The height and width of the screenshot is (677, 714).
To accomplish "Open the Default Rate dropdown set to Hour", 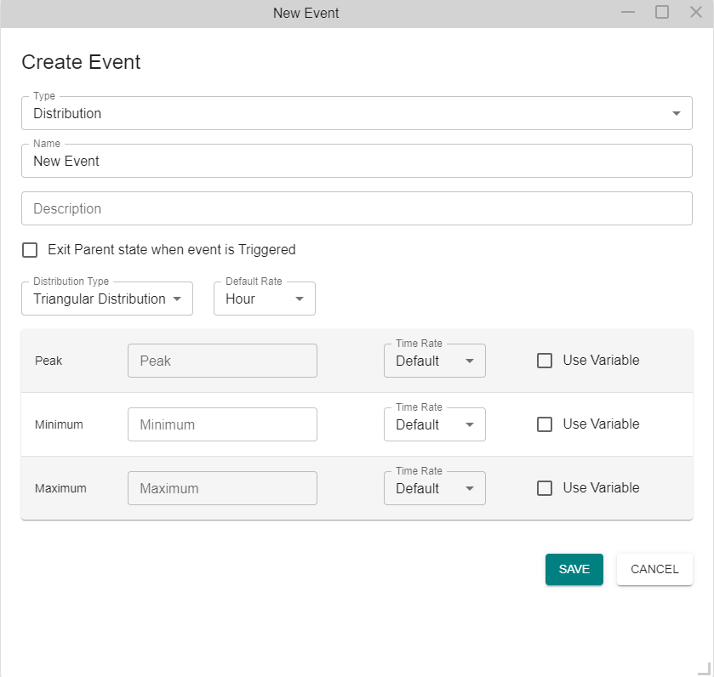I will 264,299.
